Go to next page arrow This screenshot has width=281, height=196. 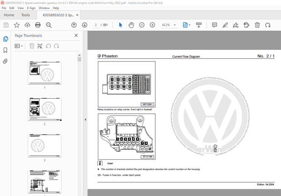coord(85,25)
